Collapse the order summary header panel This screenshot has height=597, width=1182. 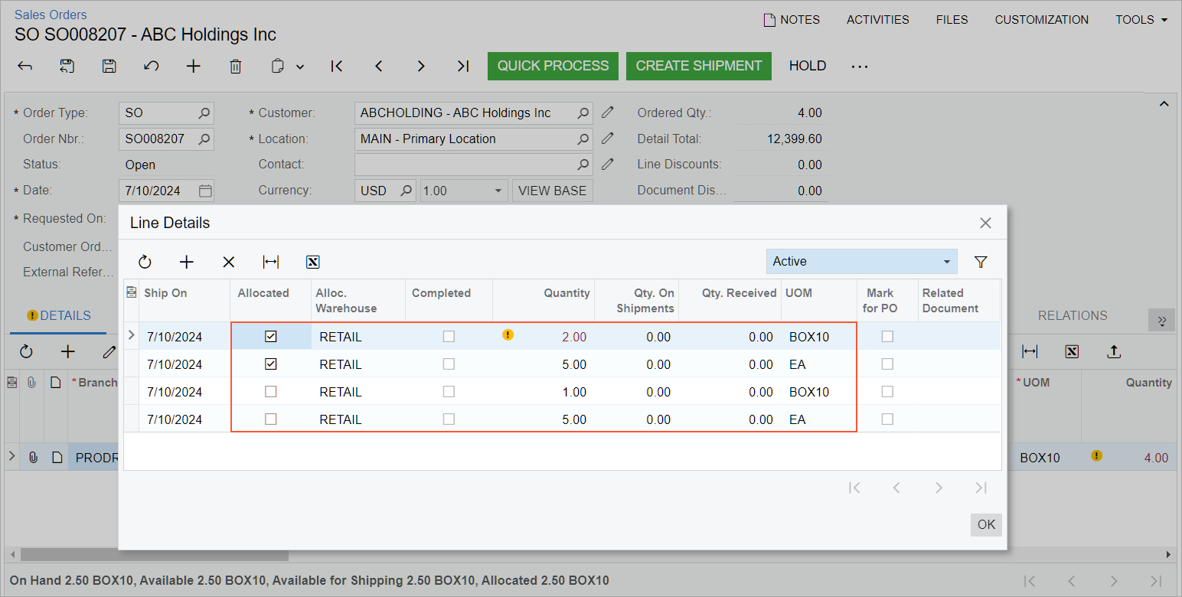[1163, 104]
